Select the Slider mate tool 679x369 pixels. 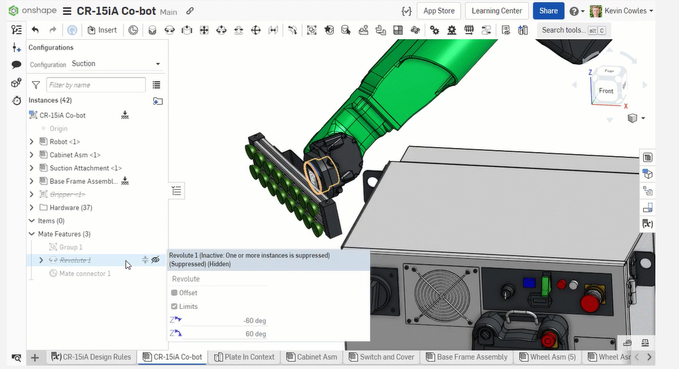tap(186, 30)
